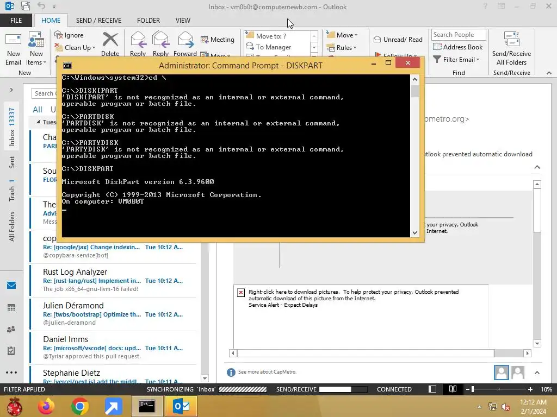Click the Meeting reply button
Viewport: 557px width, 417px height.
point(218,39)
